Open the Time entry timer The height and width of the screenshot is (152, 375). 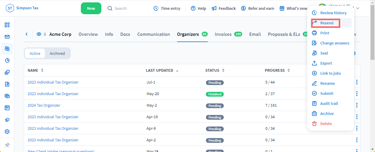[x=167, y=8]
